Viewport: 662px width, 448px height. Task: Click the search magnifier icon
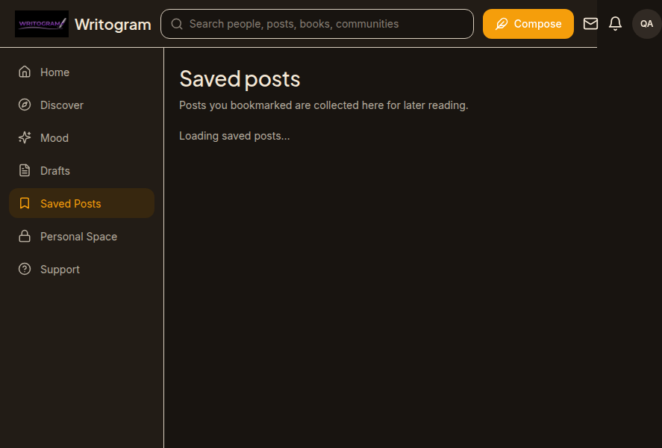(177, 24)
